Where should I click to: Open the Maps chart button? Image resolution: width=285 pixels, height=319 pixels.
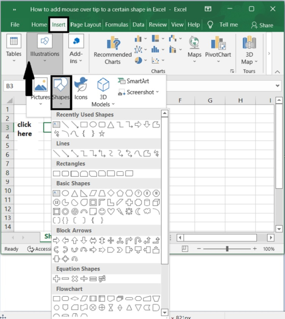[x=195, y=49]
